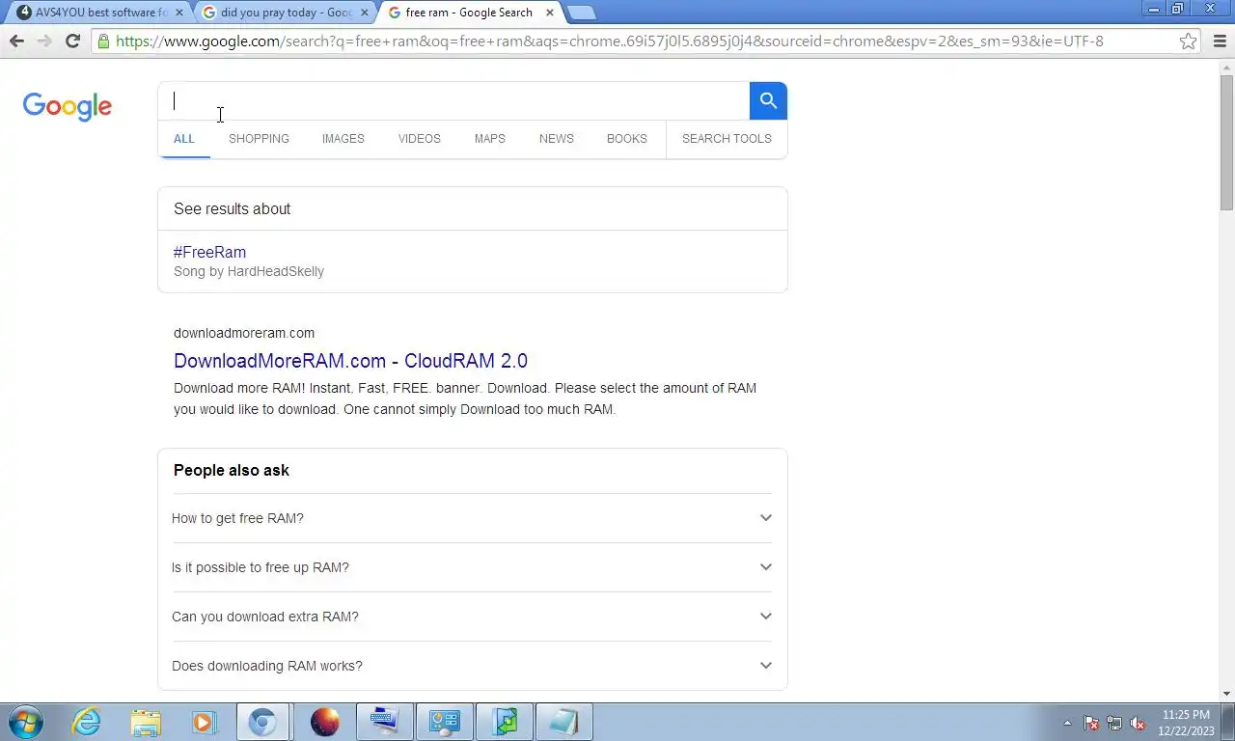
Task: Open Windows Explorer folder on taskbar
Action: tap(146, 722)
